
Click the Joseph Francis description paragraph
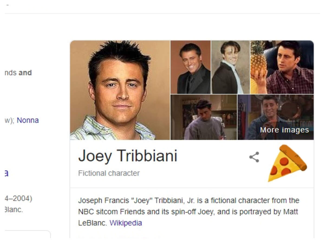189,212
